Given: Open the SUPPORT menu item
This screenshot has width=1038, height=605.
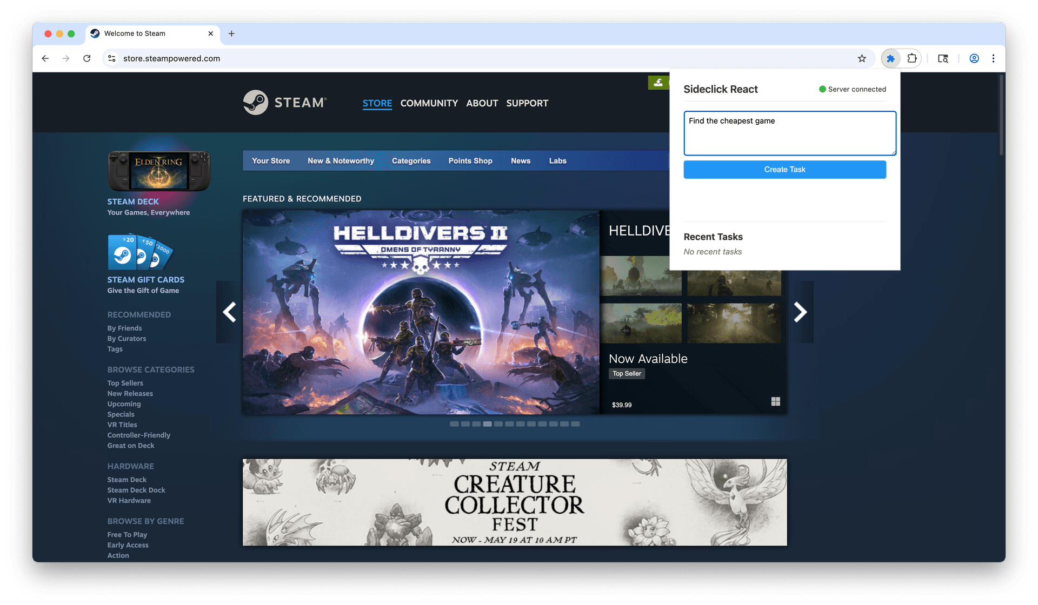Looking at the screenshot, I should tap(527, 103).
